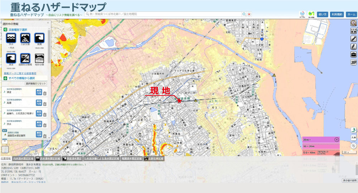Delete the 津波 evacuation layer with trash icon
The width and height of the screenshot is (358, 193).
(x=45, y=93)
